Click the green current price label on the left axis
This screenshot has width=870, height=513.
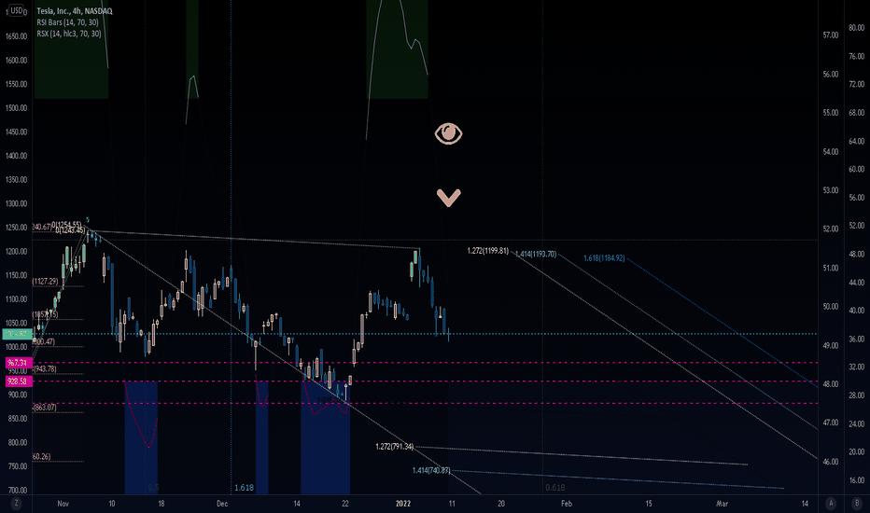coord(17,334)
